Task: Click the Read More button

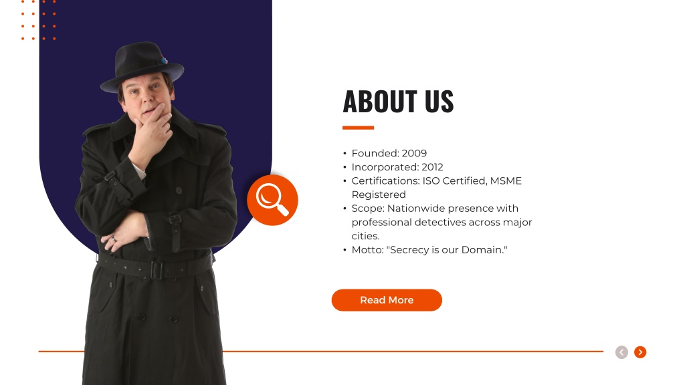Action: (387, 300)
